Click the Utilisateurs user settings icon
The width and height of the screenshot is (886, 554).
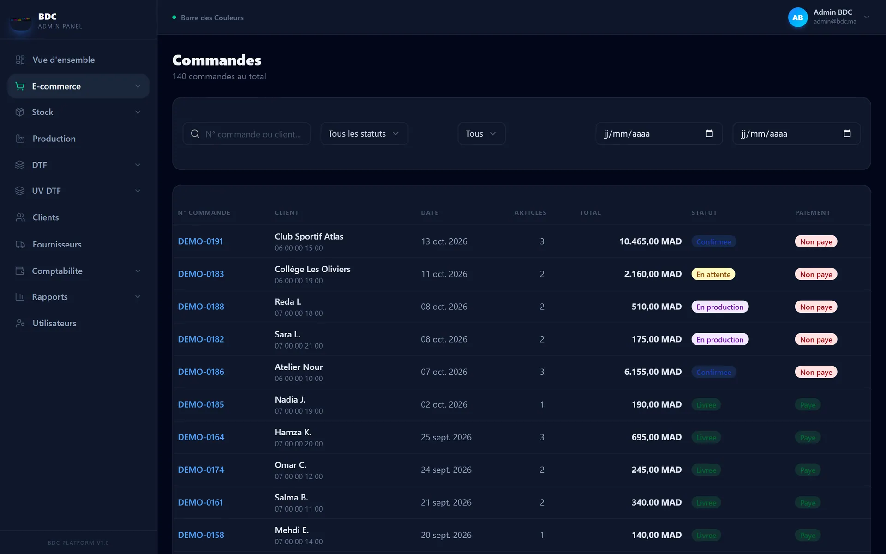(x=20, y=323)
